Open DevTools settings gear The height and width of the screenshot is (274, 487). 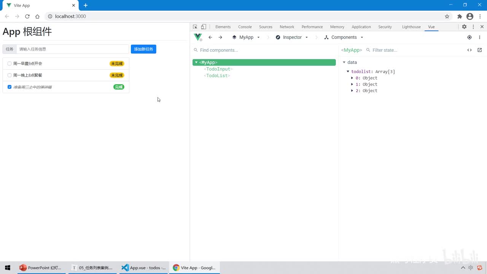coord(464,27)
